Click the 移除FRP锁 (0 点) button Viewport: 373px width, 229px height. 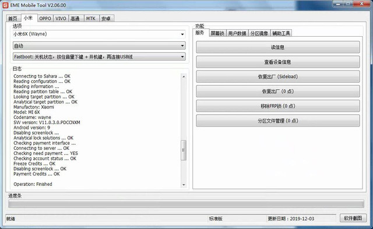pyautogui.click(x=278, y=106)
